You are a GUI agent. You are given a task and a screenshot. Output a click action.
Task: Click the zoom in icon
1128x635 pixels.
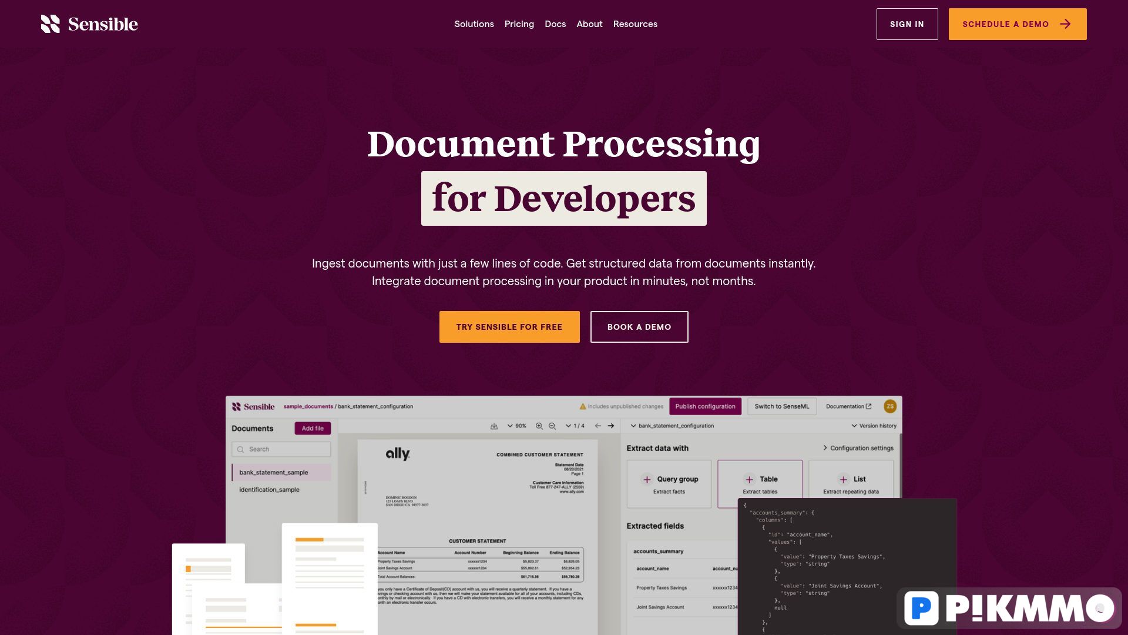pos(539,426)
